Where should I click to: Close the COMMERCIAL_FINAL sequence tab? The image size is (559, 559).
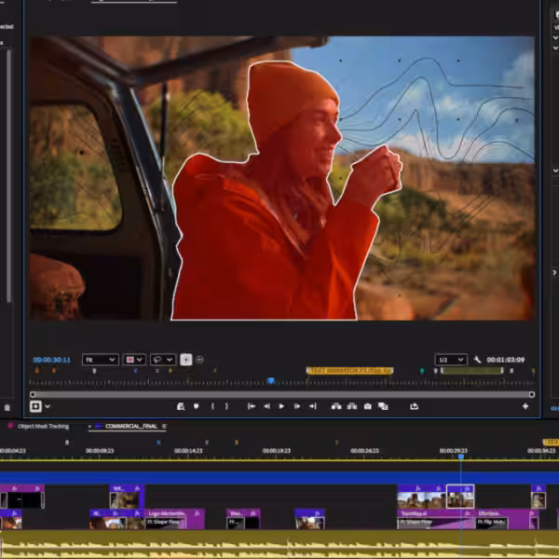tap(89, 427)
